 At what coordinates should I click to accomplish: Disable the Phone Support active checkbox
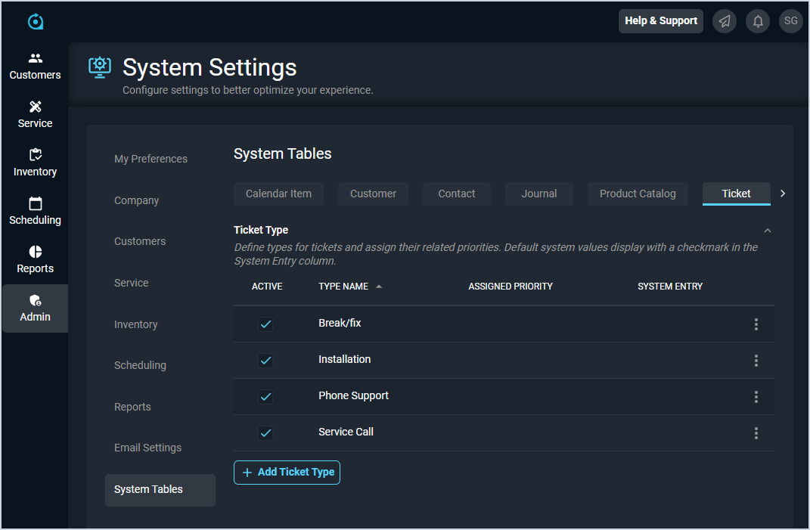pos(265,397)
